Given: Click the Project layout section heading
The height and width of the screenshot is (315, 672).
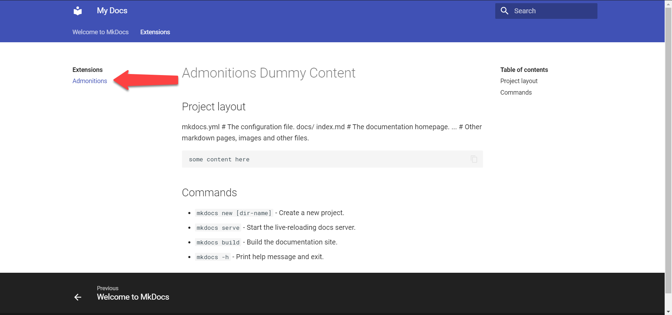Looking at the screenshot, I should pos(213,107).
